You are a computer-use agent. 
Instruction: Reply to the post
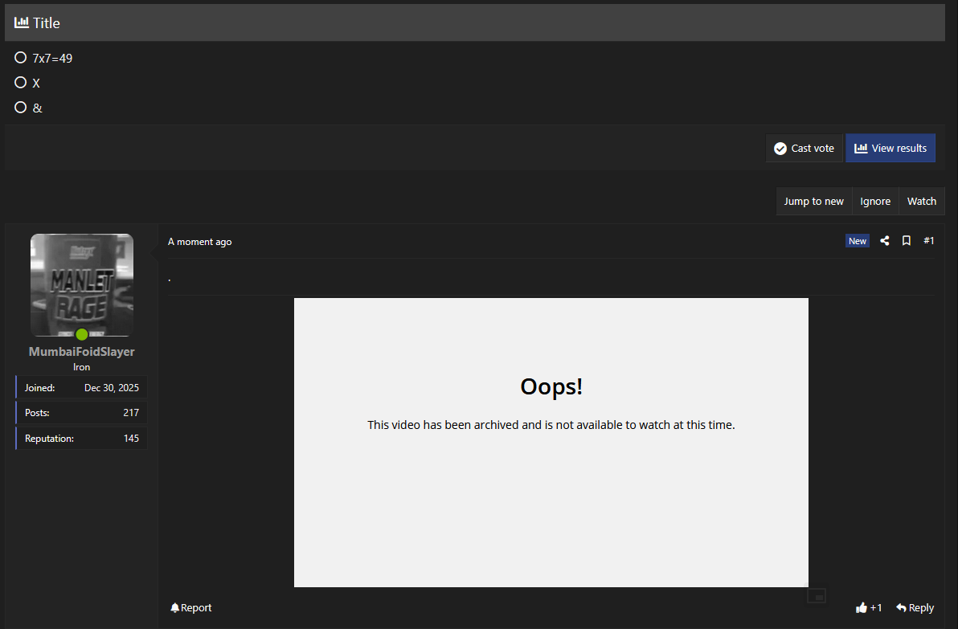(915, 608)
